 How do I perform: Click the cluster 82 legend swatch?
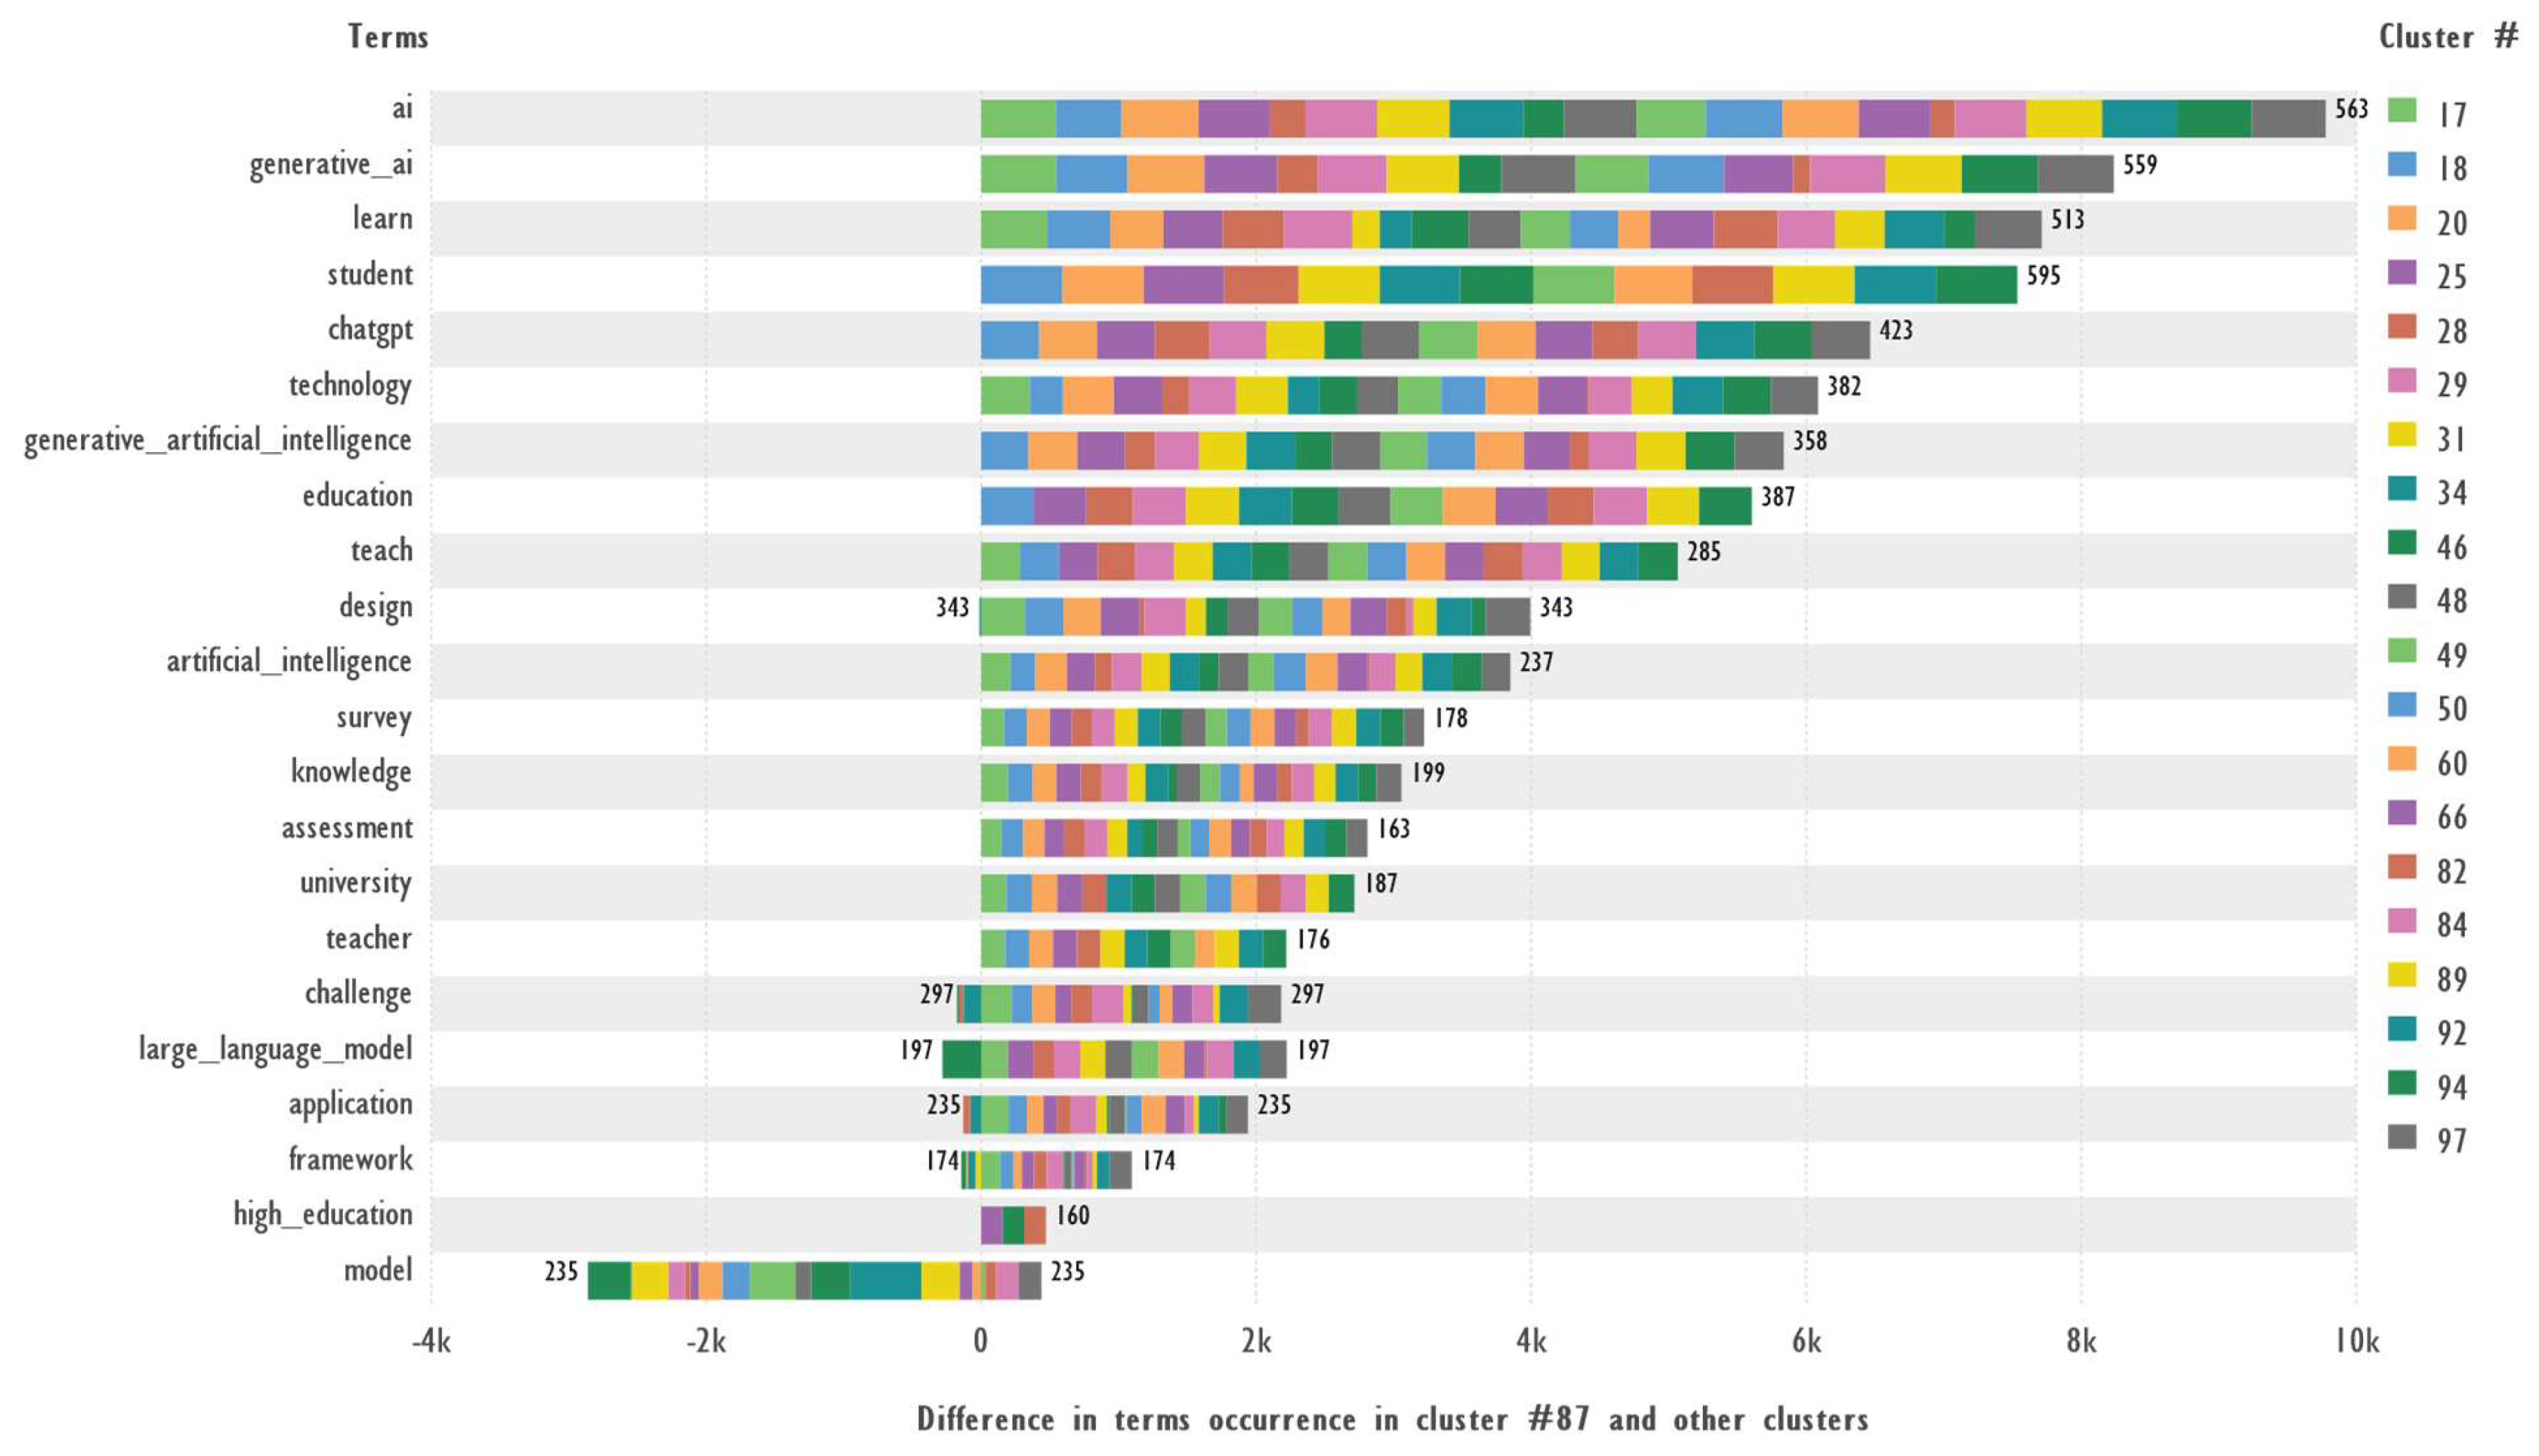click(2401, 867)
